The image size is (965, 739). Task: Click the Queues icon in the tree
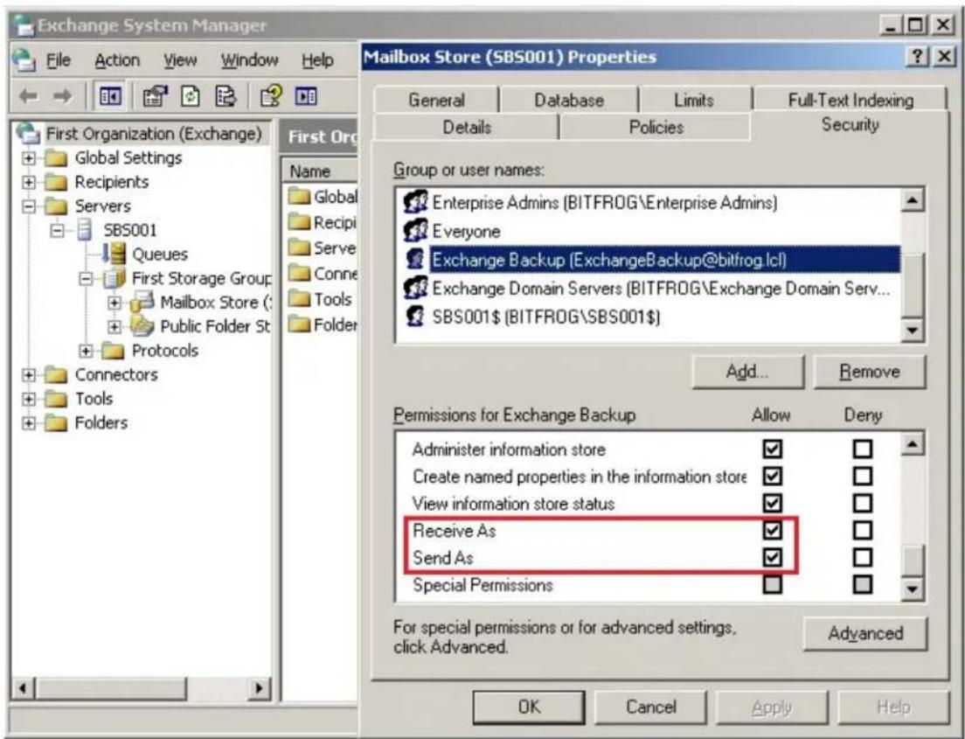(114, 254)
